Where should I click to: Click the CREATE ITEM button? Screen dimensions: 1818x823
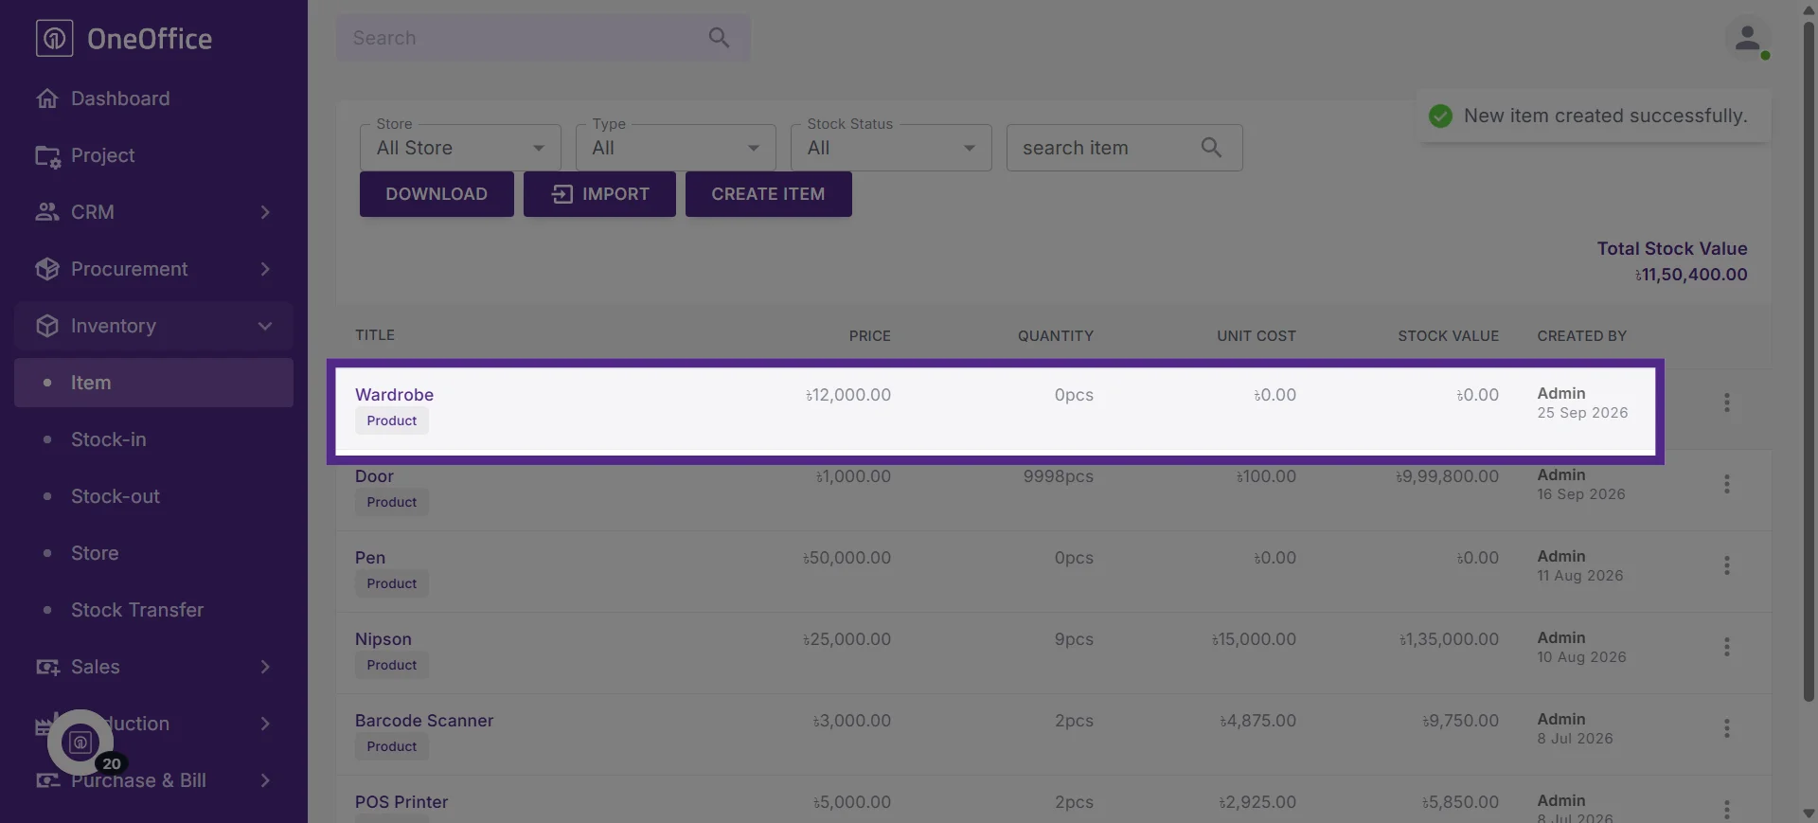point(768,194)
